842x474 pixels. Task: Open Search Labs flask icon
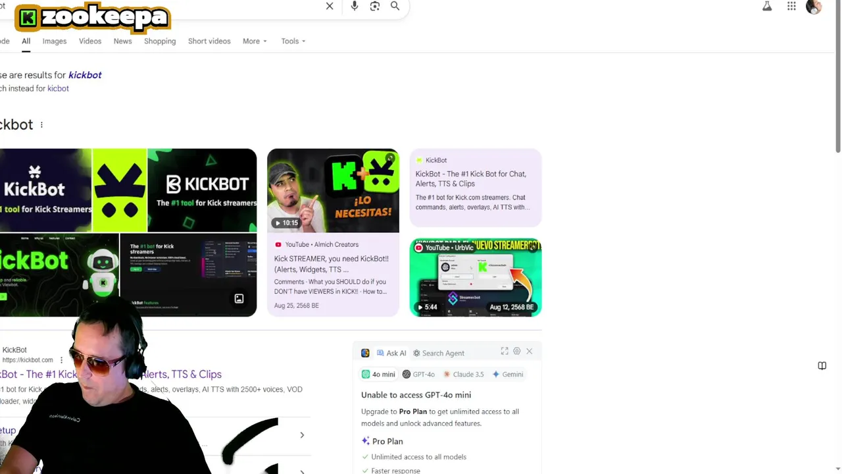tap(767, 7)
